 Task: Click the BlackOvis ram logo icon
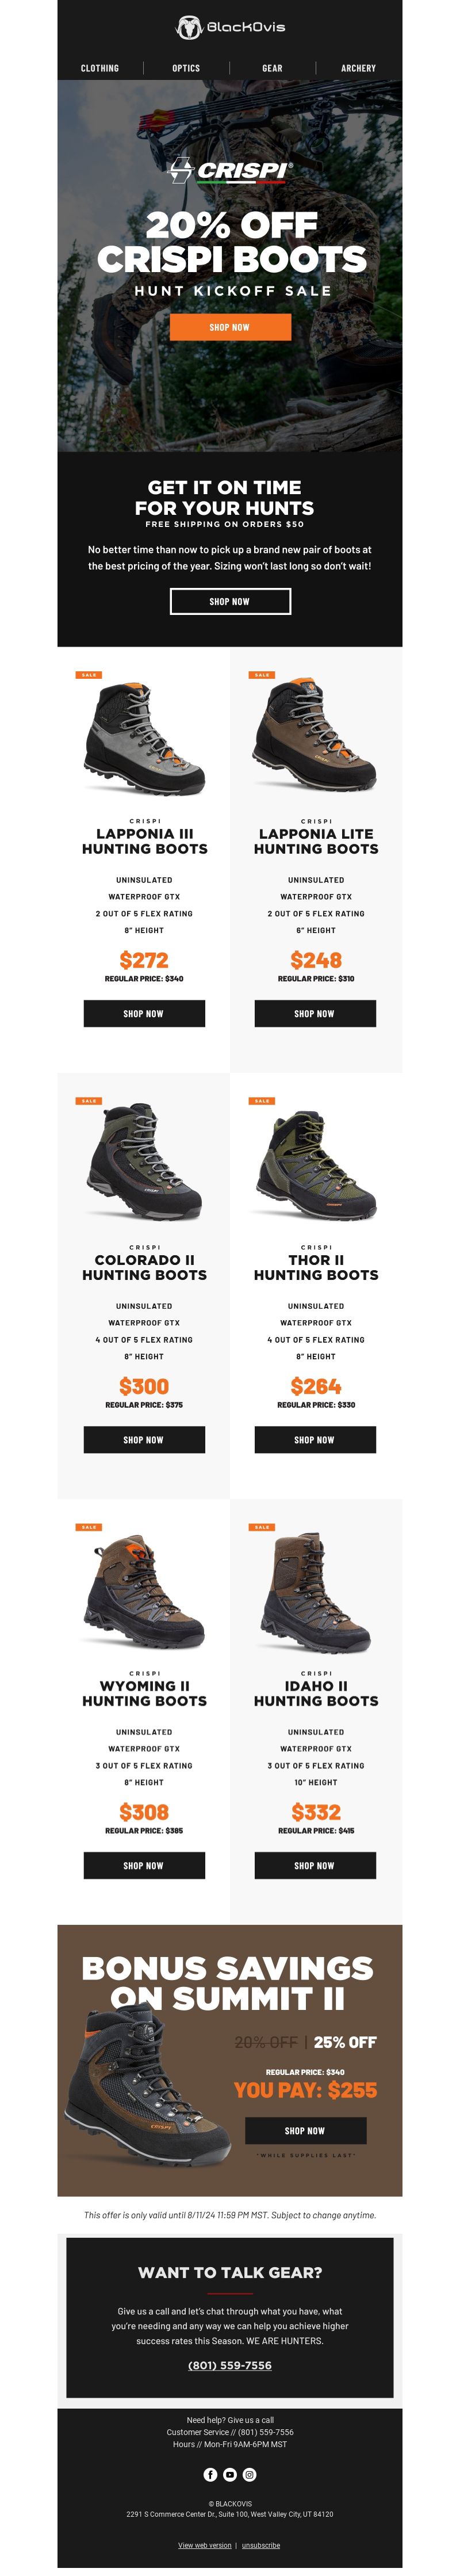coord(189,27)
